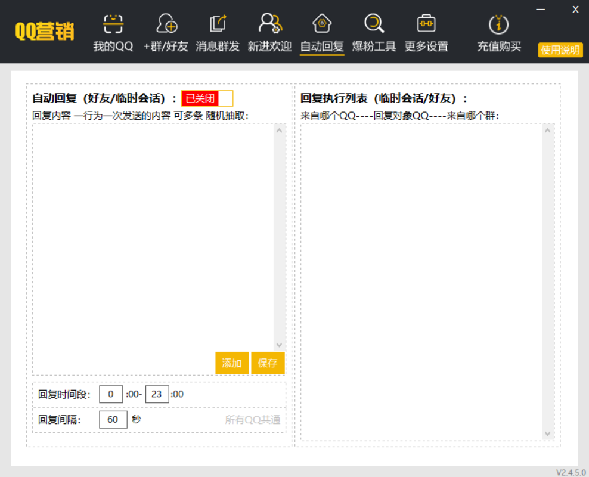Open the 我的QQ section icon
Screen dimensions: 589x477
[113, 24]
